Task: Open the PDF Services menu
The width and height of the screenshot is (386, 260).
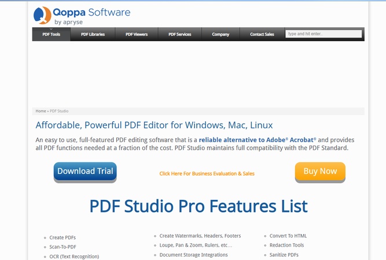Action: (x=180, y=34)
